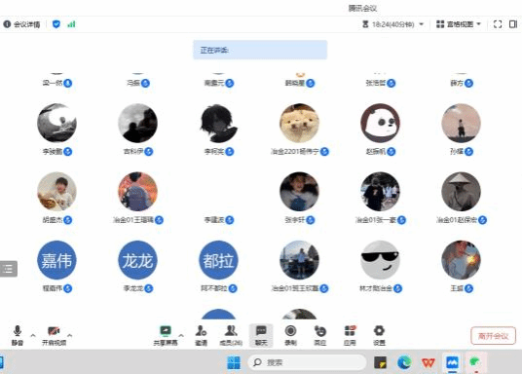Open the invite (邀请) panel
This screenshot has width=522, height=374.
(201, 335)
